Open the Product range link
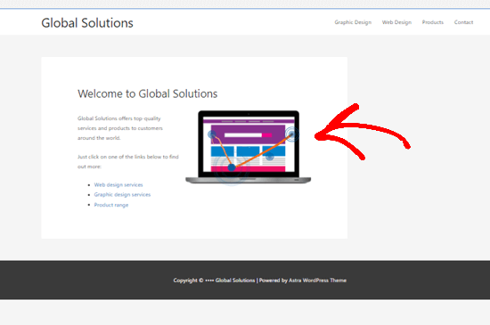490x325 pixels. [111, 205]
